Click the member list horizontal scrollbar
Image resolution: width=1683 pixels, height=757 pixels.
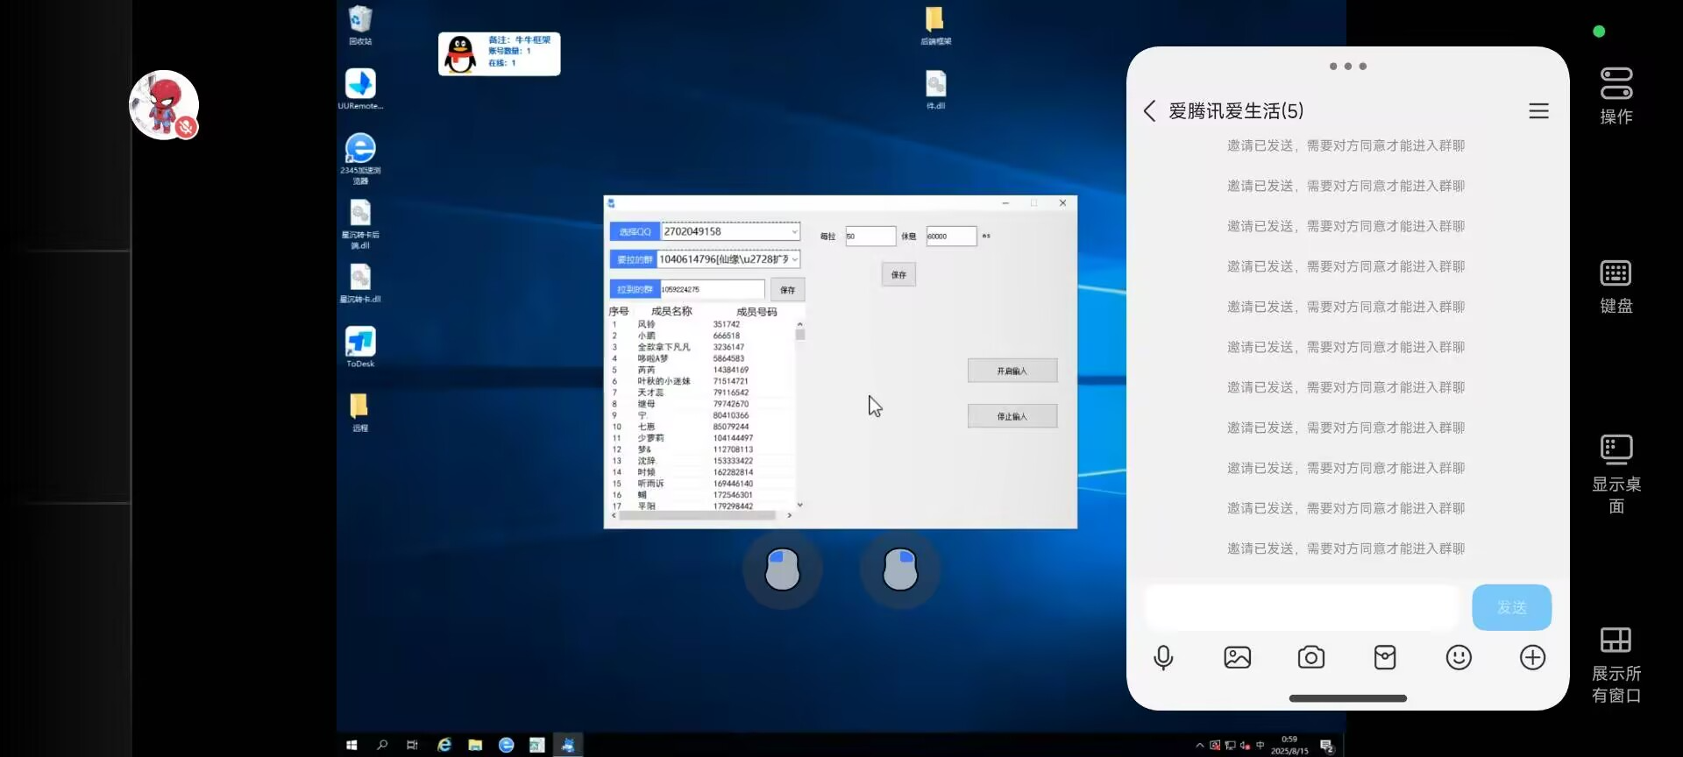(x=697, y=516)
